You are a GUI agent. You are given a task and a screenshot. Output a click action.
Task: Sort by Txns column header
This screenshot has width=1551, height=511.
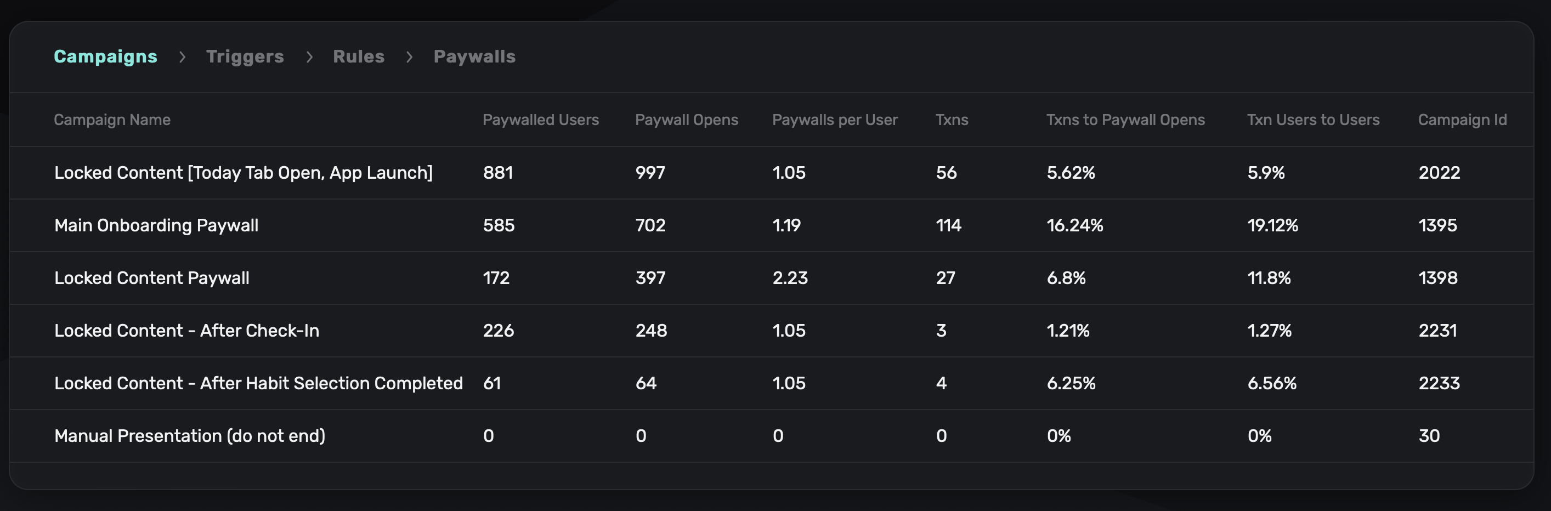(x=952, y=120)
